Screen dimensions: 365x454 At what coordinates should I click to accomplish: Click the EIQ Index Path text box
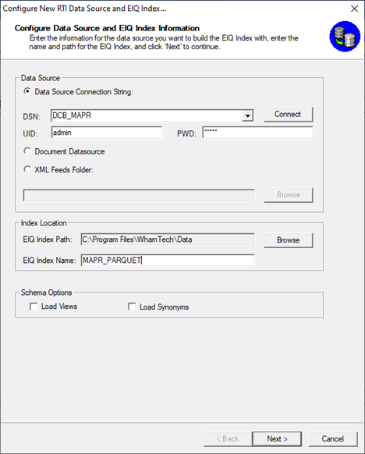[x=168, y=239]
